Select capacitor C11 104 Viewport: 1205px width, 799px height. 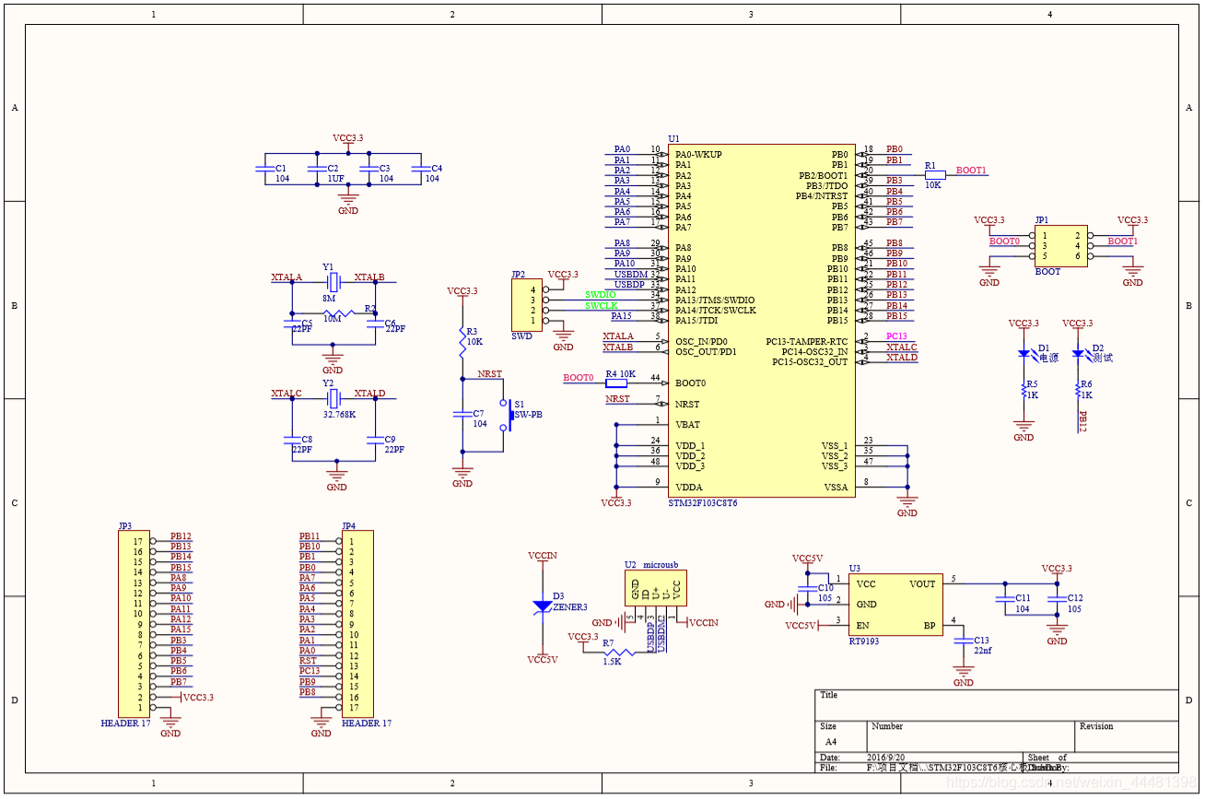1003,599
